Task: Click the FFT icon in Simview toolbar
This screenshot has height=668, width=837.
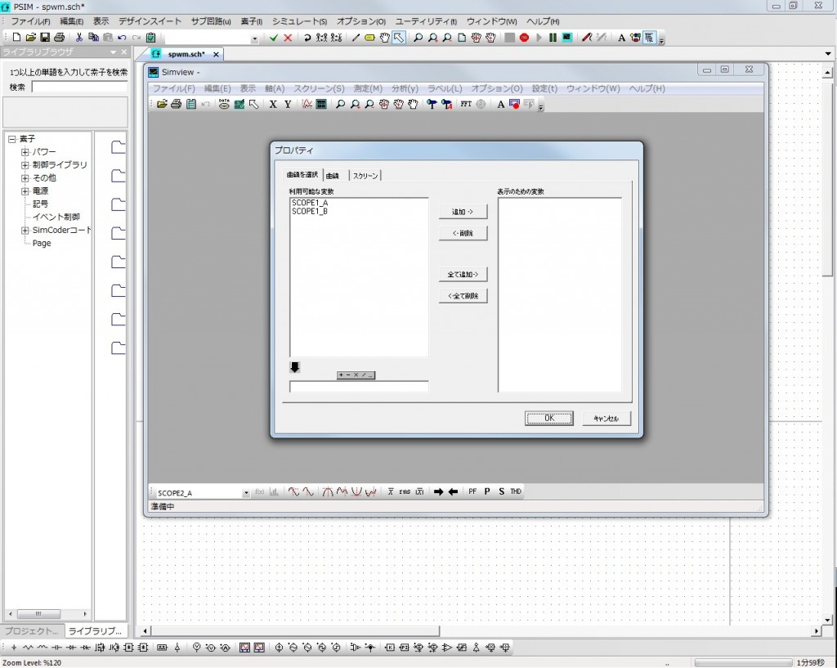Action: tap(466, 104)
